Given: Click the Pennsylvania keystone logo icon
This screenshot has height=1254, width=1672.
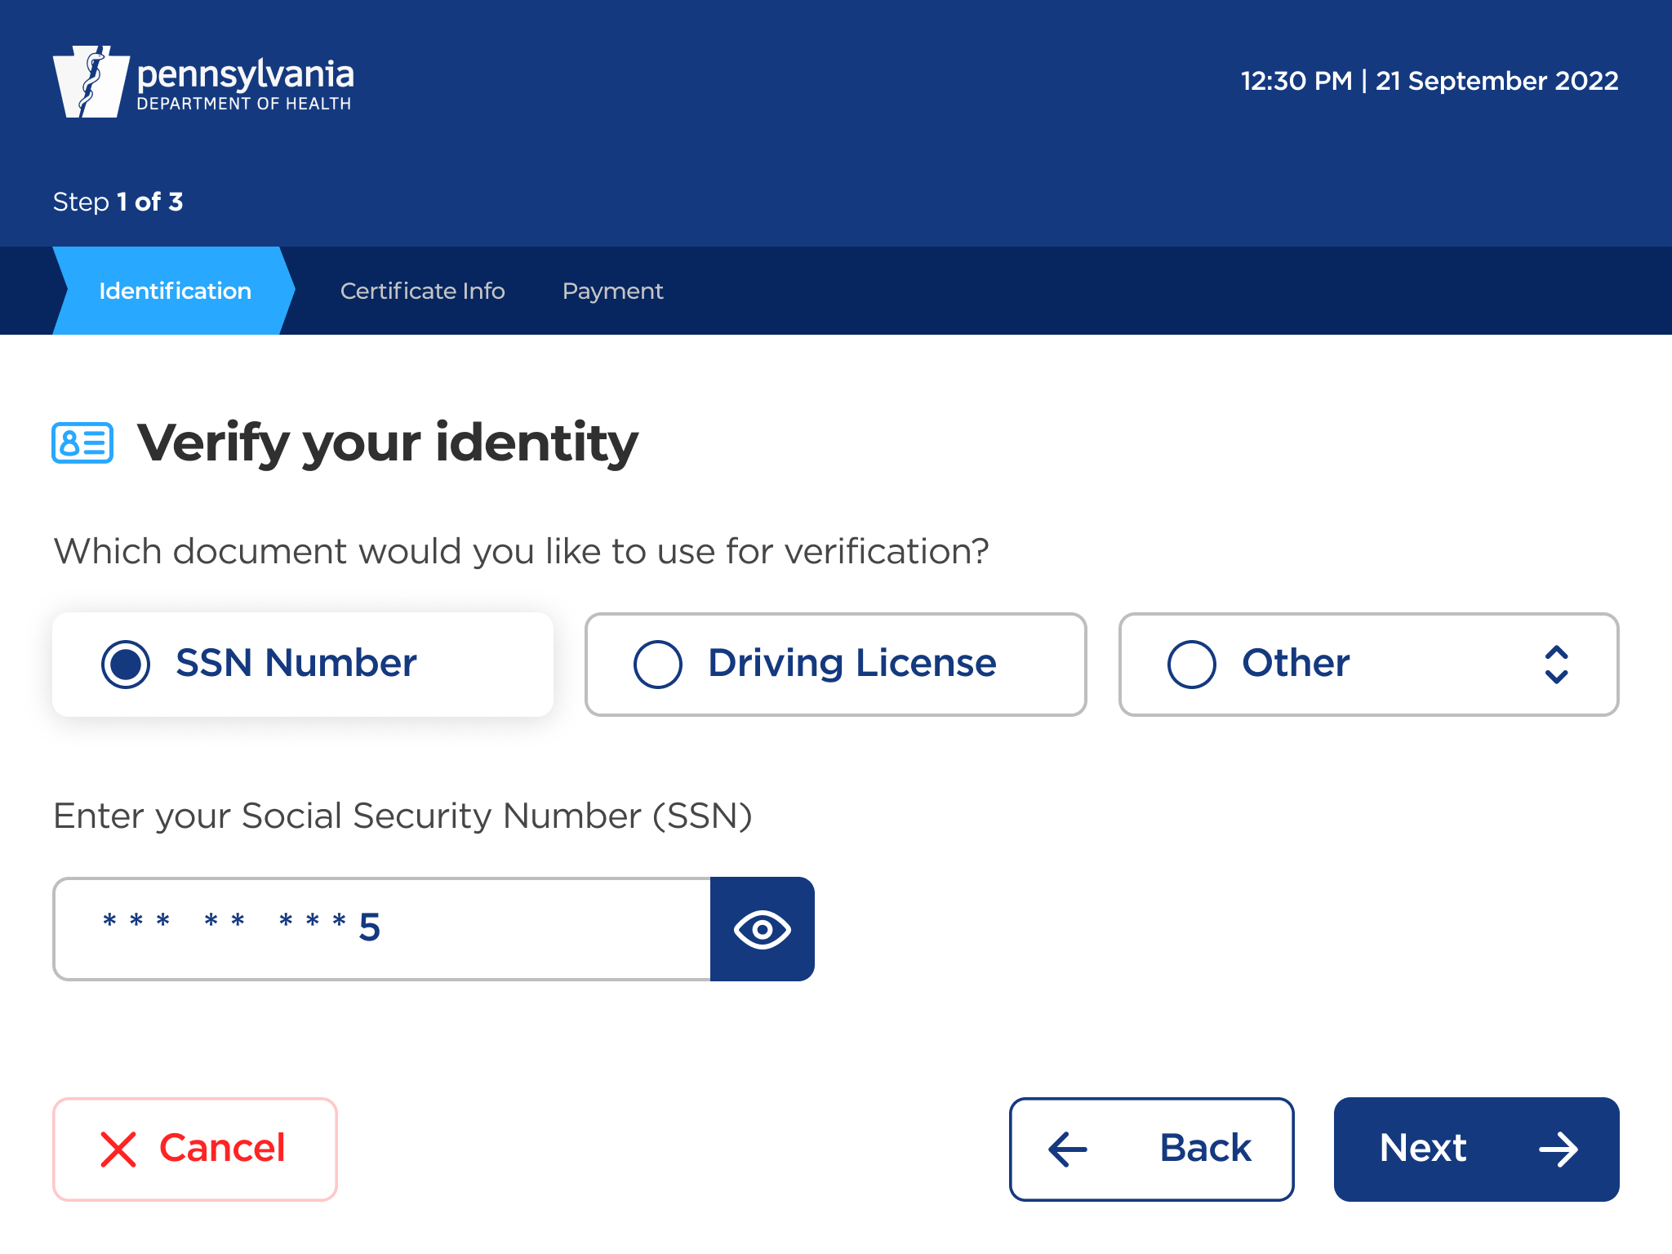Looking at the screenshot, I should point(91,82).
